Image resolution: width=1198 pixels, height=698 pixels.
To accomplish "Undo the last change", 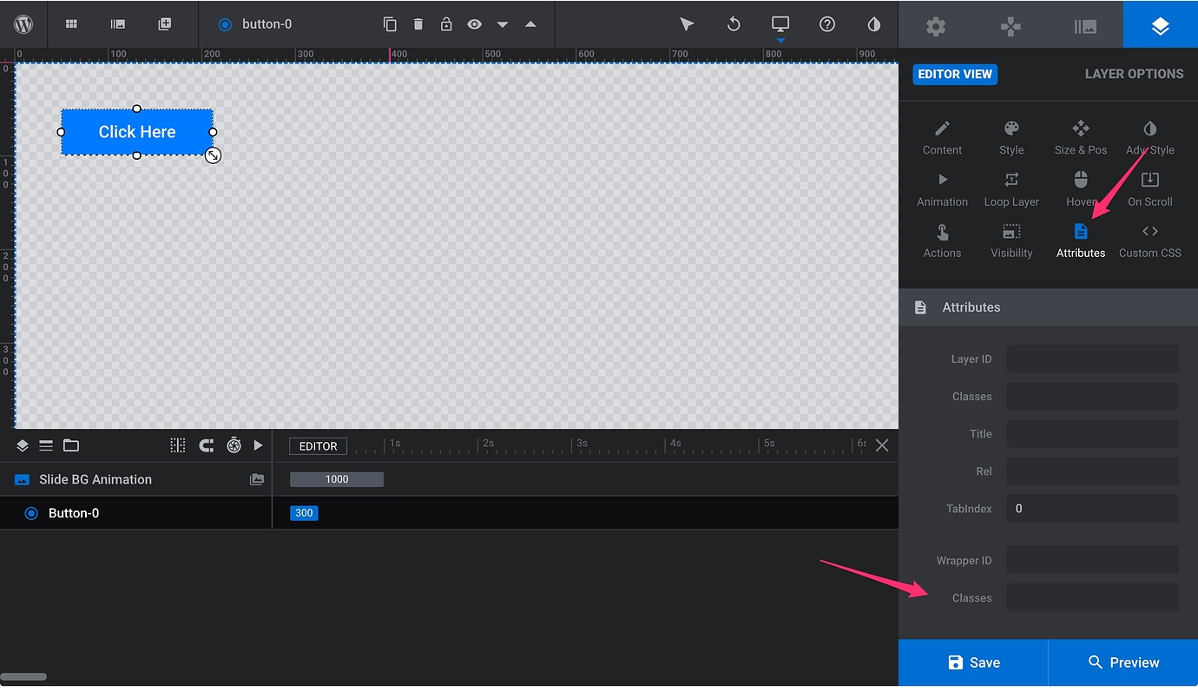I will point(734,24).
